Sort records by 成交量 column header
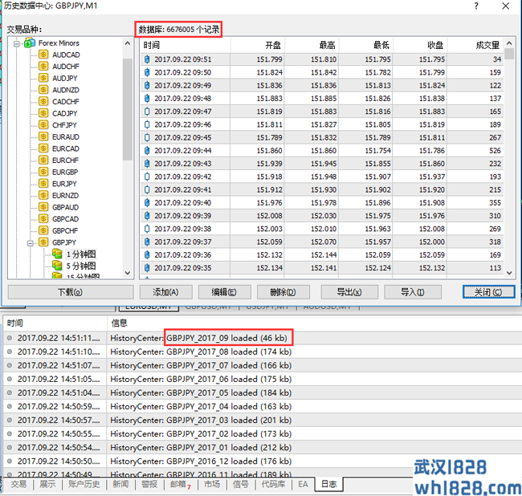The height and width of the screenshot is (496, 522). point(487,45)
